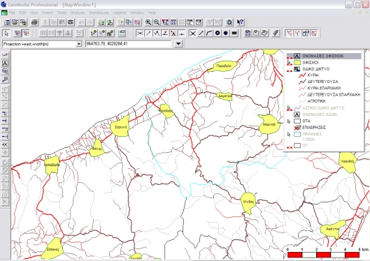Click the solid circle point placement icon
Image resolution: width=370 pixels, height=261 pixels.
point(226,33)
